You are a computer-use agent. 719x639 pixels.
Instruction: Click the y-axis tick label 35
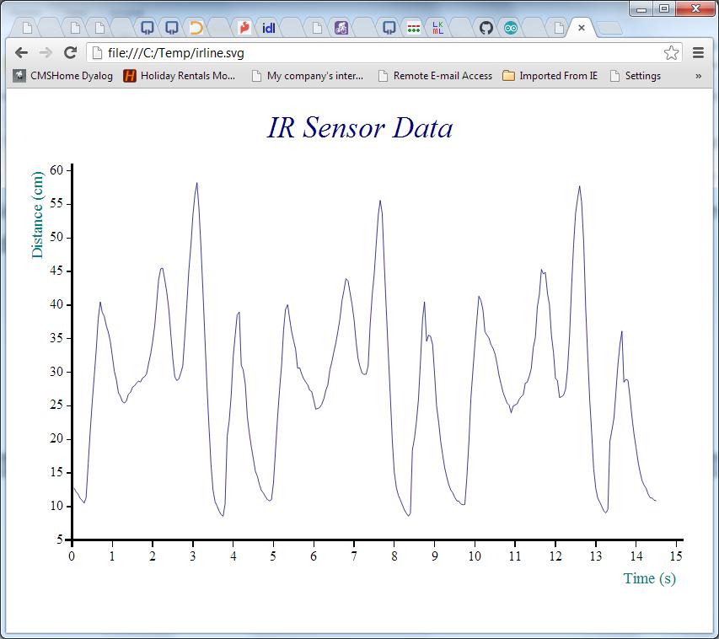tap(56, 338)
